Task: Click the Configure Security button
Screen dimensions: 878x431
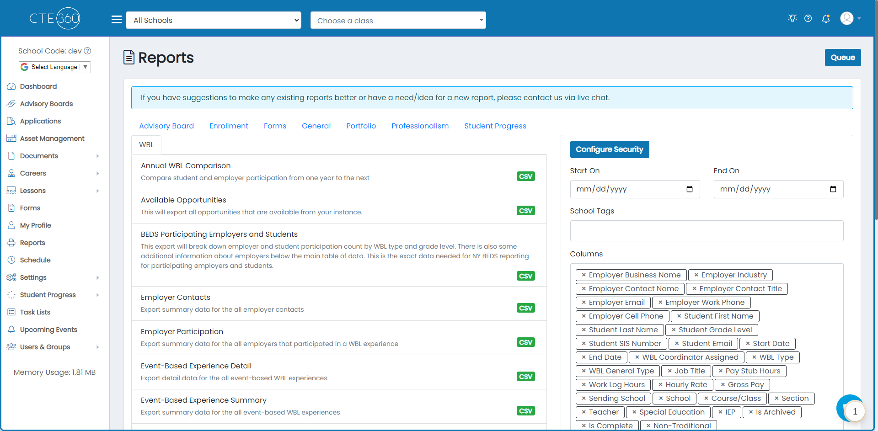Action: [610, 149]
